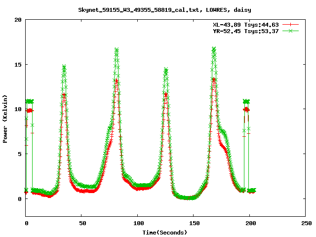This screenshot has height=237, width=316.
Task: Click x-axis tick label 150
Action: pyautogui.click(x=194, y=223)
